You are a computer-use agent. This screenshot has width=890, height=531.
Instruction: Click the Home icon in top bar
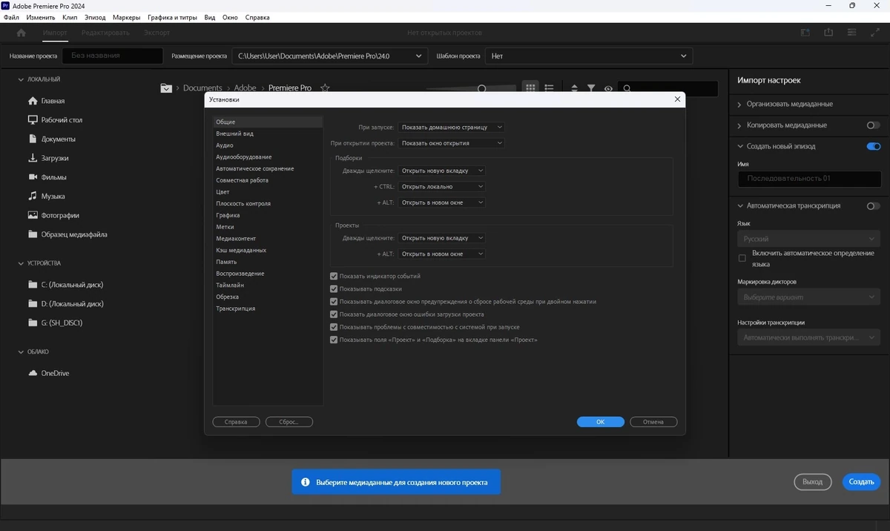click(21, 33)
